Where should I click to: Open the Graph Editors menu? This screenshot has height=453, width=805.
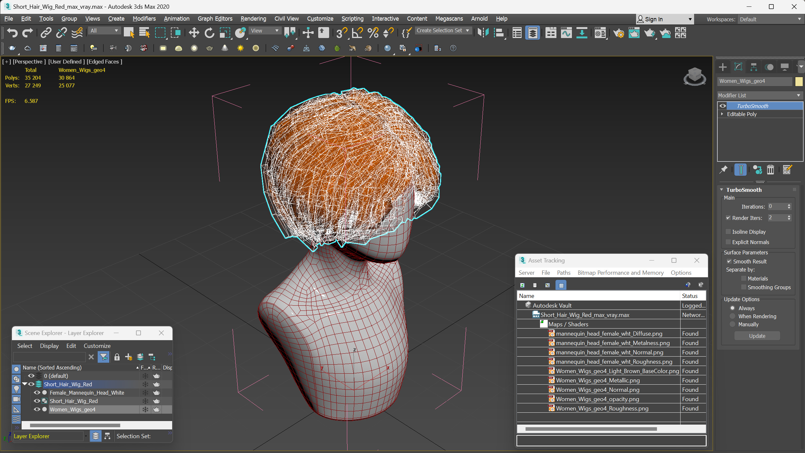pos(215,19)
